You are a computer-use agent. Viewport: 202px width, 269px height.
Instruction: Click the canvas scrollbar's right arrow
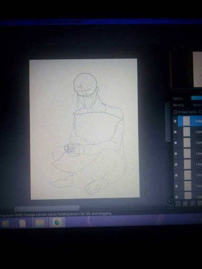[x=170, y=206]
